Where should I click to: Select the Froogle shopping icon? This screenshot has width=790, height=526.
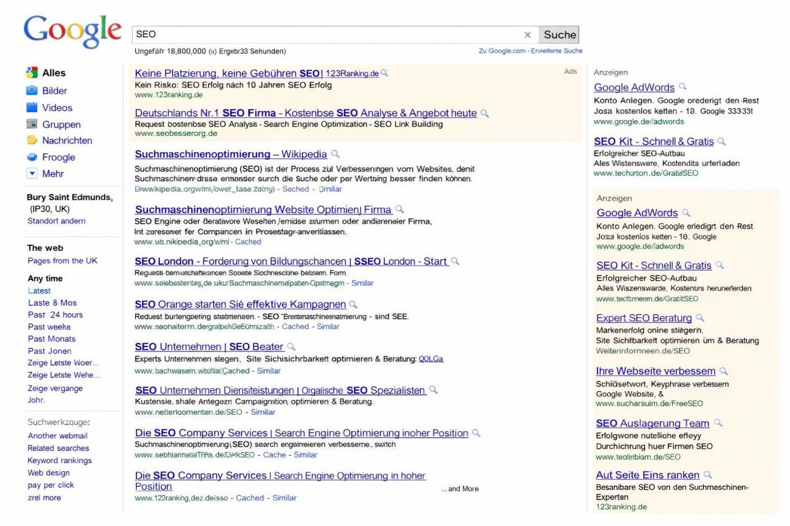coord(32,157)
